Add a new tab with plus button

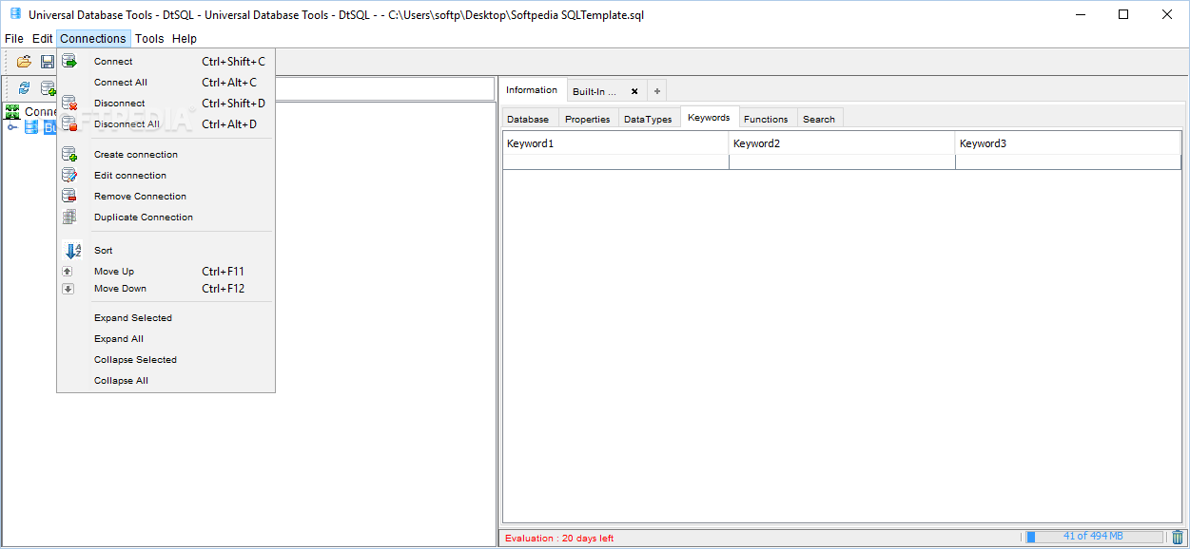[657, 92]
